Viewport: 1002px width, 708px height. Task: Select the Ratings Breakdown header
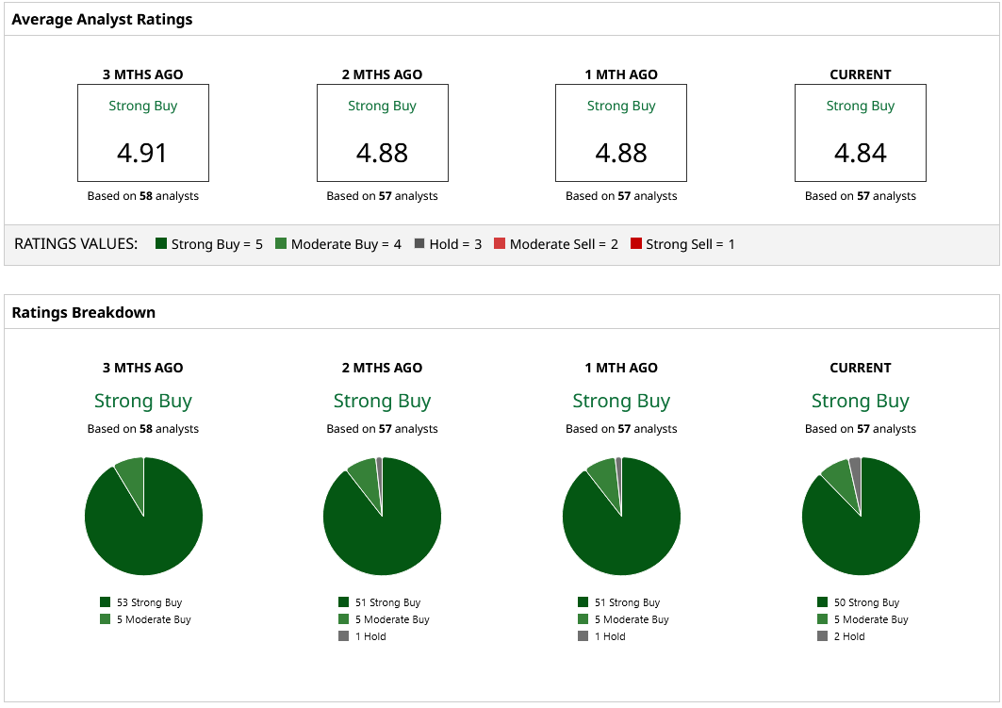84,312
